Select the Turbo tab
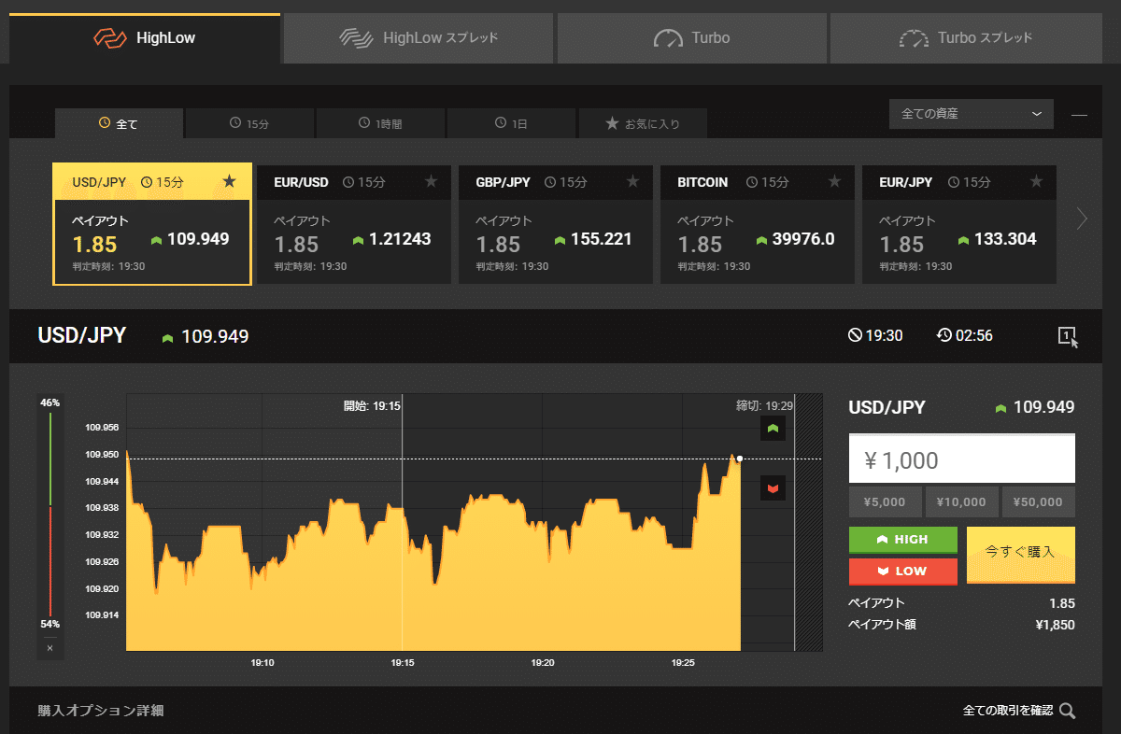The image size is (1121, 734). pos(692,38)
